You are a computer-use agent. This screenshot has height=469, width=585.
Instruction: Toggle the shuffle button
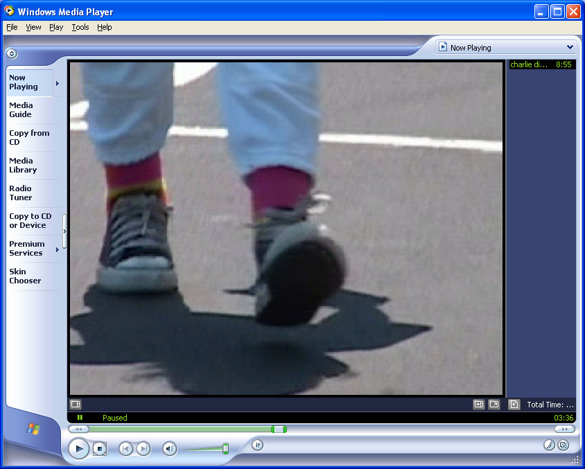[x=257, y=445]
